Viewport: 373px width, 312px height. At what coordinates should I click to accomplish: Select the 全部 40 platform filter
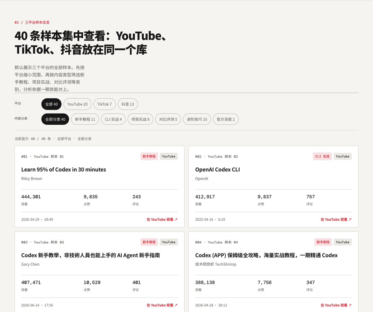tap(51, 104)
